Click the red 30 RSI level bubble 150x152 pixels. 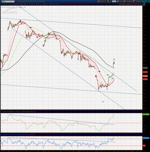tap(144, 146)
